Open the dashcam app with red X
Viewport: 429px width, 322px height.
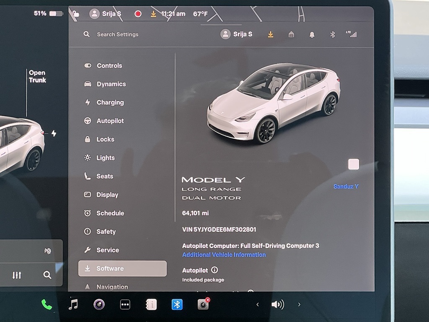[x=203, y=304]
